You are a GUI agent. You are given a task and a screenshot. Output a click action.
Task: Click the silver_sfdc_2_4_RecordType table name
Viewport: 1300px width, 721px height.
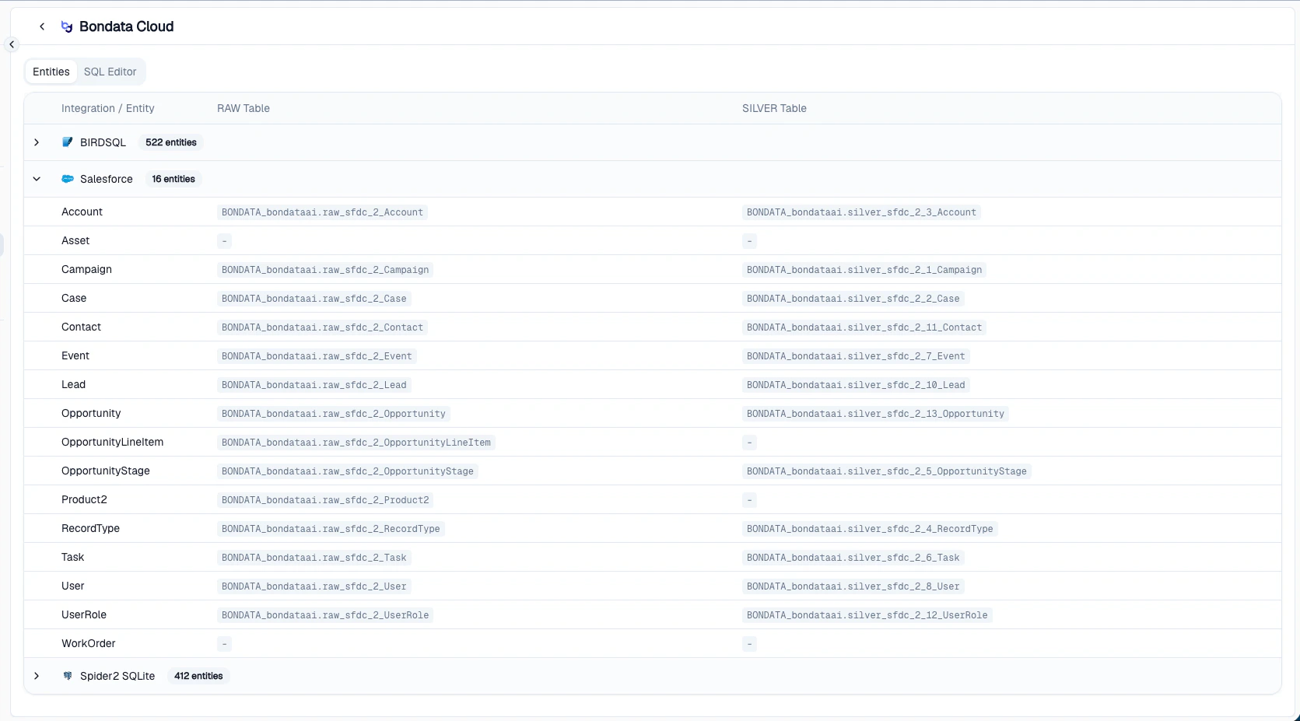coord(870,529)
